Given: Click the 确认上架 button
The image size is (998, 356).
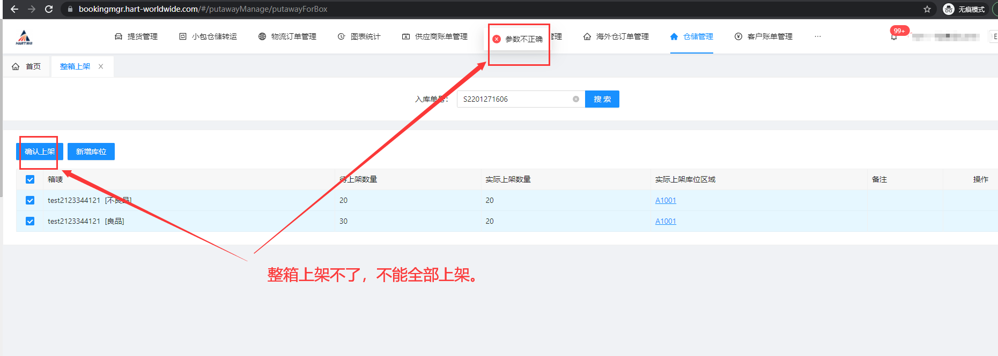Looking at the screenshot, I should tap(40, 152).
